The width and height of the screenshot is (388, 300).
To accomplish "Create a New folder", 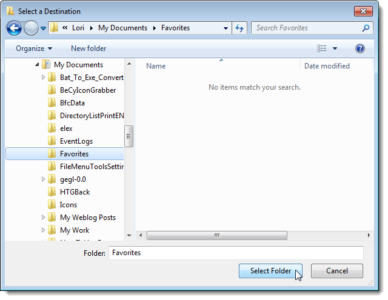I will (x=89, y=48).
